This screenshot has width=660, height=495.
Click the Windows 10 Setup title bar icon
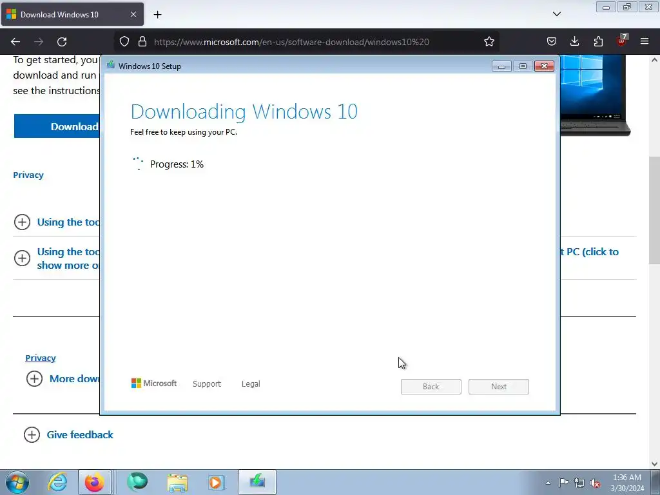pyautogui.click(x=111, y=65)
